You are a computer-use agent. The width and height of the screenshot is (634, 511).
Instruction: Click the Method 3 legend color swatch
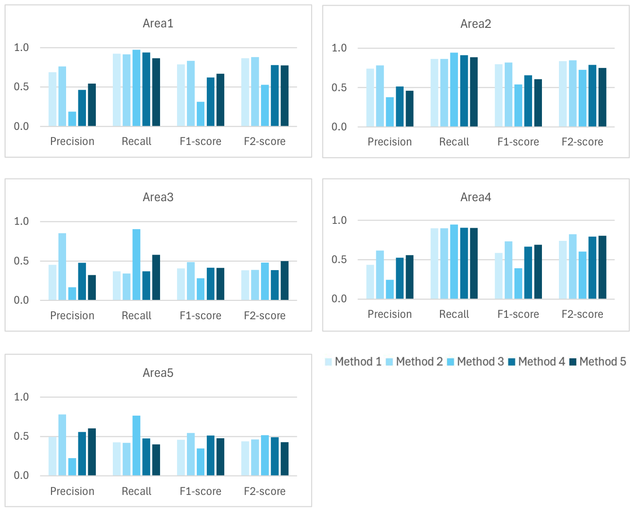click(x=450, y=362)
